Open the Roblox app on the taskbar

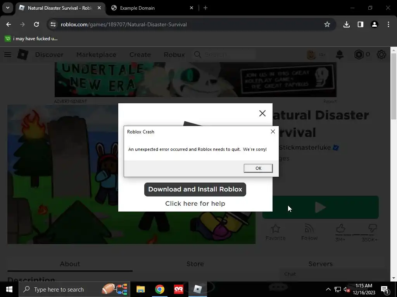[x=197, y=289]
